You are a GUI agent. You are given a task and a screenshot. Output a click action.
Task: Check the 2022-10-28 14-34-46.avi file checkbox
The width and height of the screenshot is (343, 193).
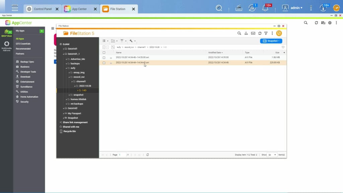click(x=104, y=63)
